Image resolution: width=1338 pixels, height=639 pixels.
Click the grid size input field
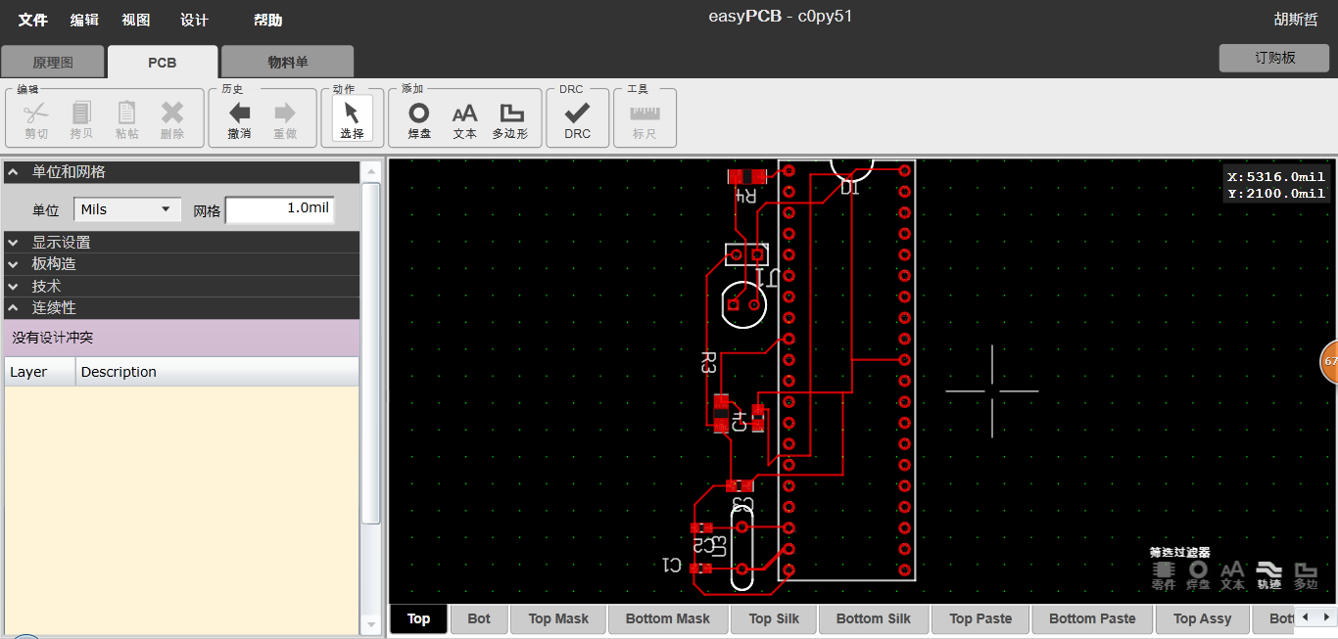(x=279, y=209)
